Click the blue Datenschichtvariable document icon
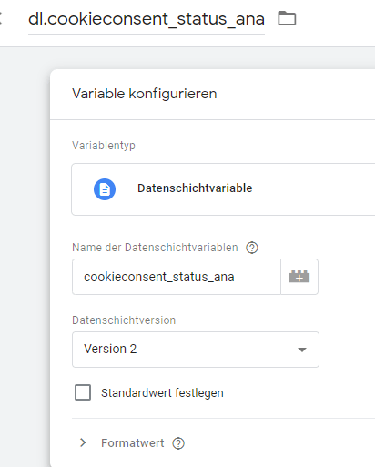375x467 pixels. (105, 189)
